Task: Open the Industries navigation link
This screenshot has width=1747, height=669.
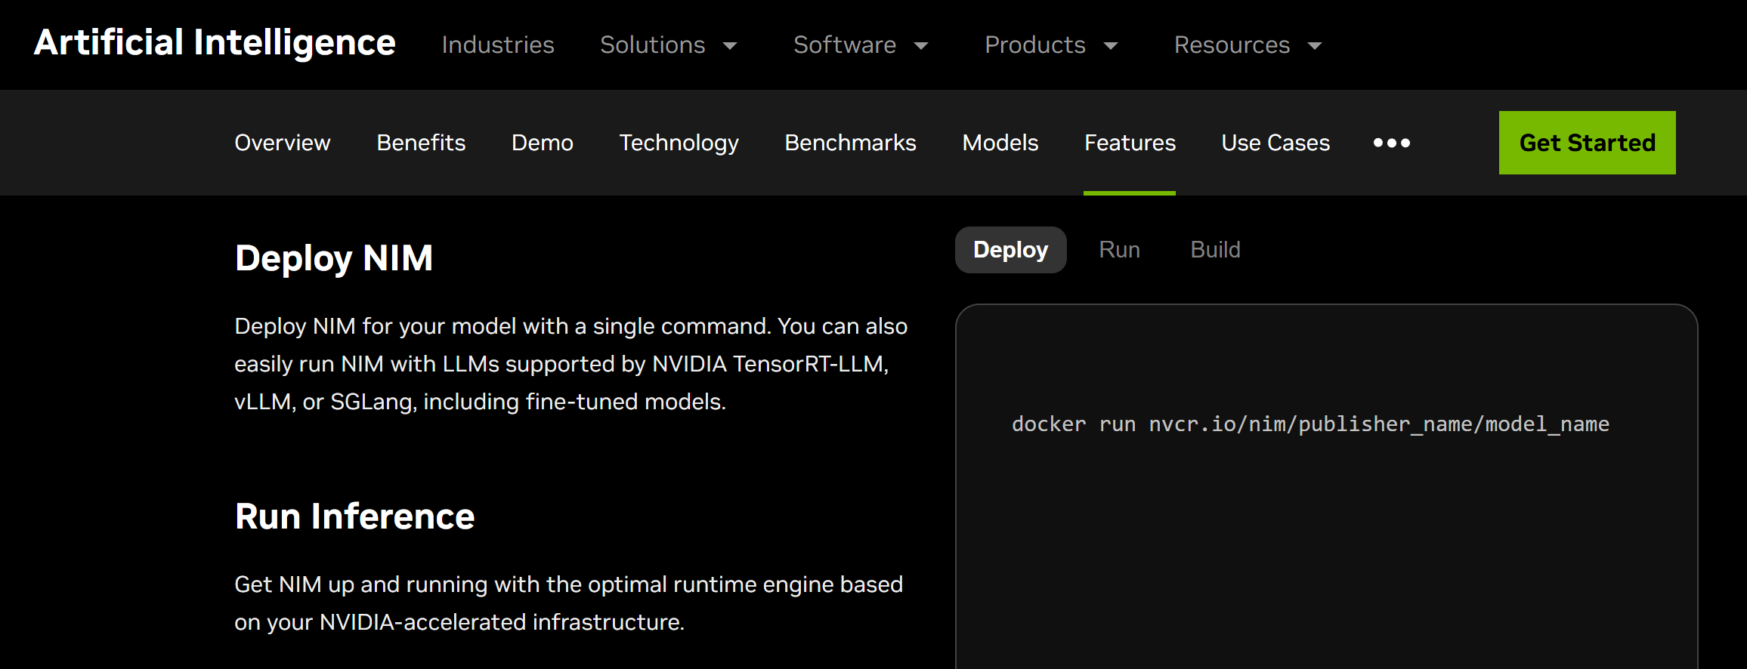Action: click(x=498, y=45)
